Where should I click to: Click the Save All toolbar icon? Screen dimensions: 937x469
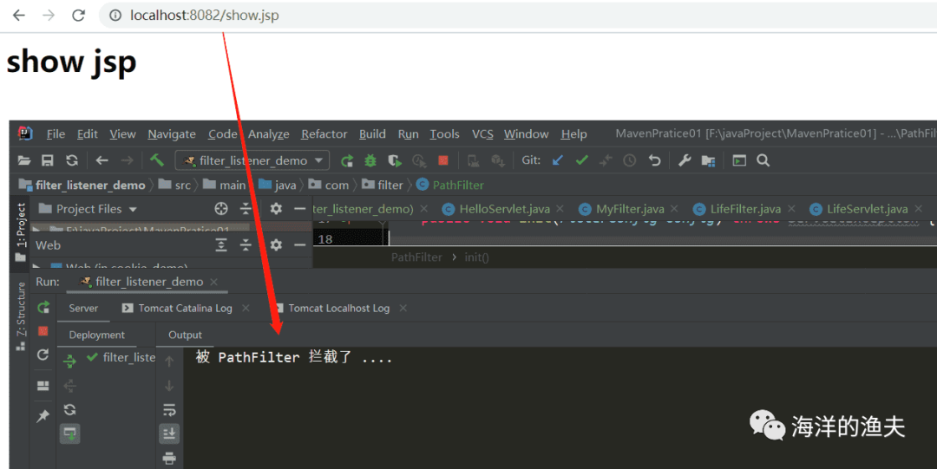point(47,160)
